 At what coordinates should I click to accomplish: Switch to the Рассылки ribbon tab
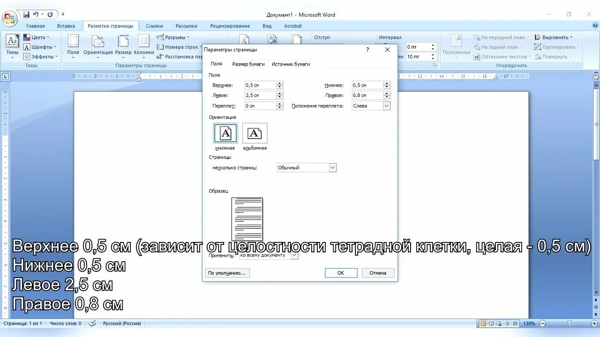point(187,26)
